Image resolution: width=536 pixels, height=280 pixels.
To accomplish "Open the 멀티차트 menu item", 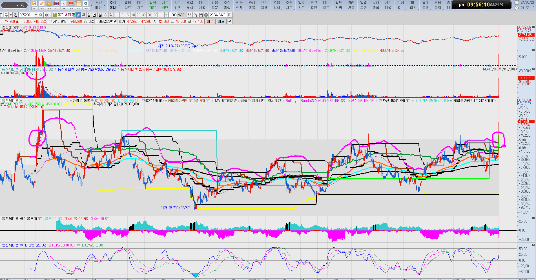I will 128,5.
